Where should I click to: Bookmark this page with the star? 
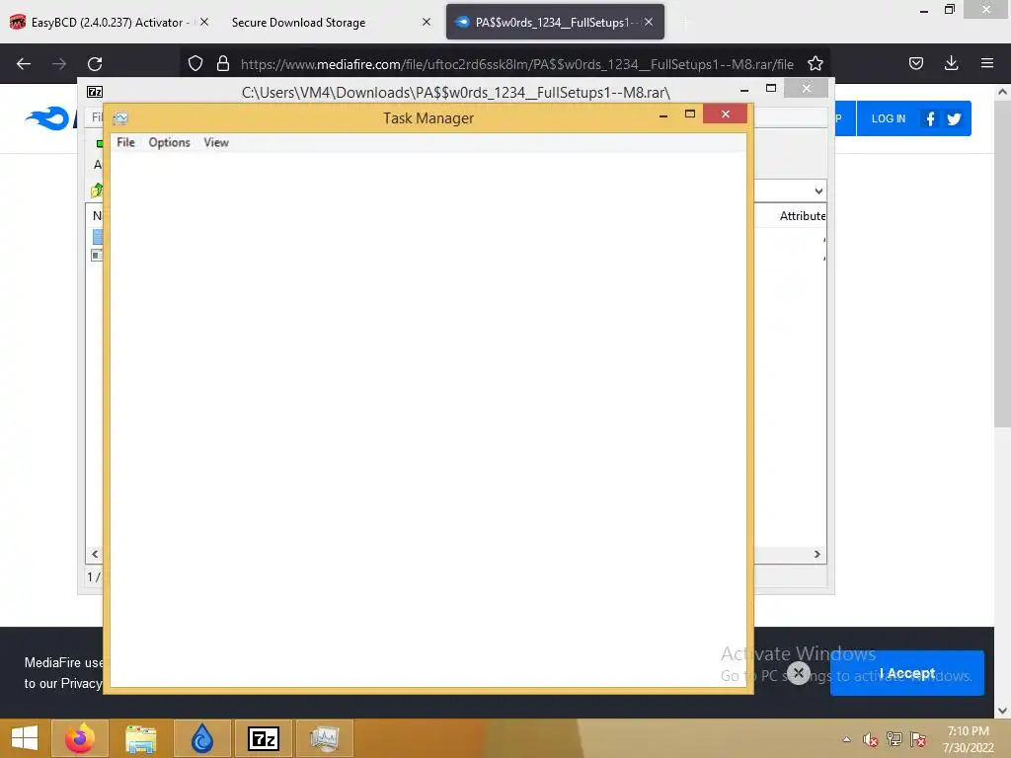tap(815, 63)
